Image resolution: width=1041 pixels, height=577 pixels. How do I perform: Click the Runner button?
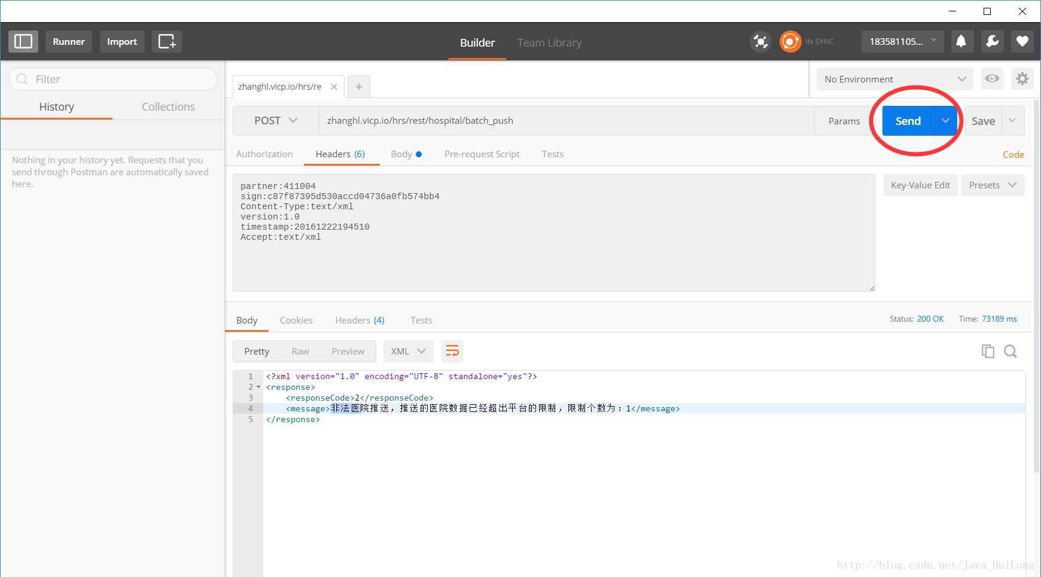click(69, 41)
